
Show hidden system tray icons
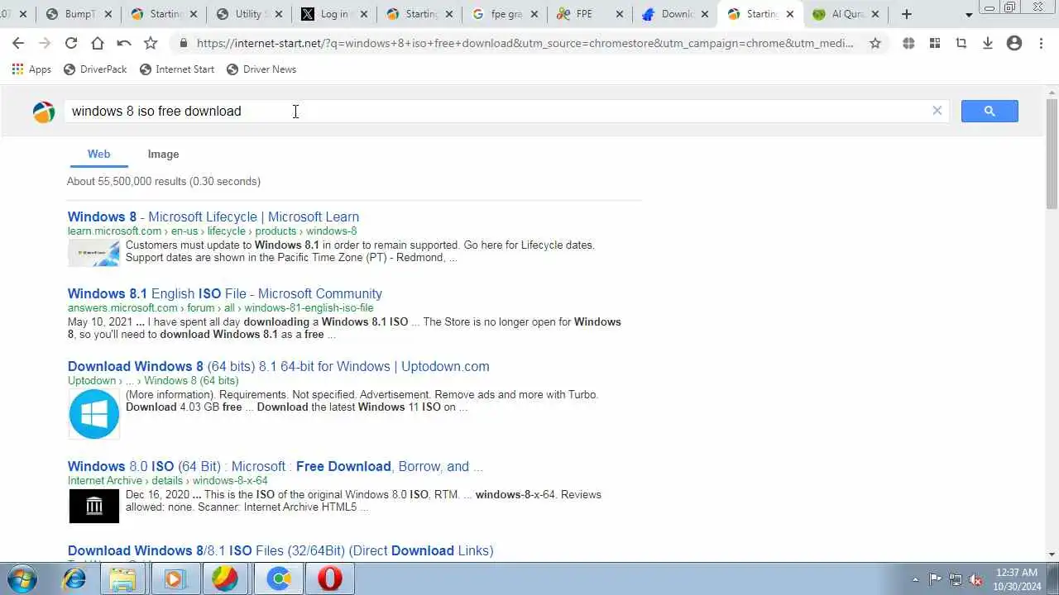(x=914, y=579)
